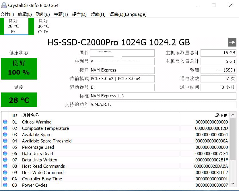Minimize the CrystalDiskInfo window
Image resolution: width=239 pixels, height=191 pixels.
pyautogui.click(x=197, y=5)
